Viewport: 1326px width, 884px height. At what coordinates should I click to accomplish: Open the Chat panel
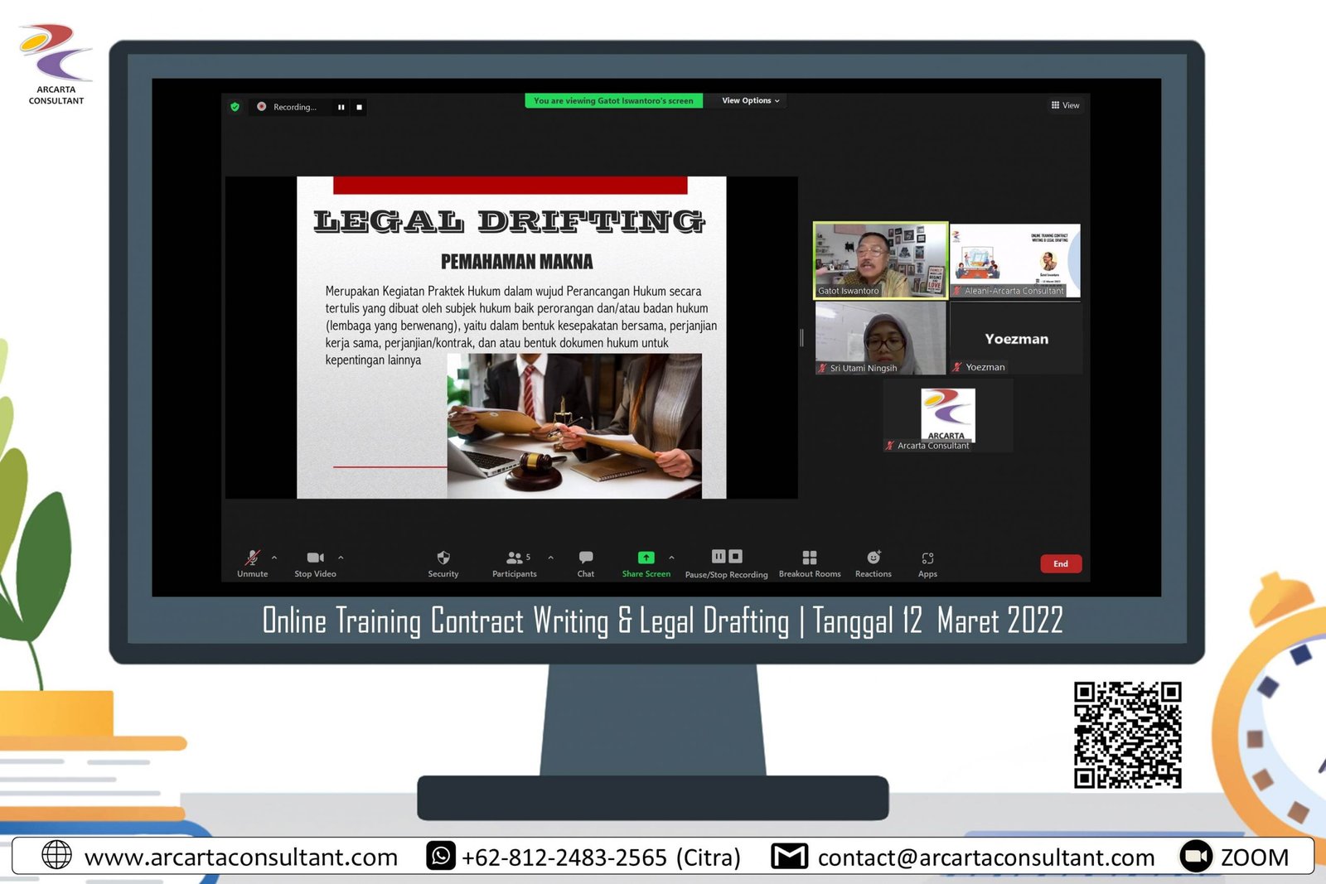[586, 558]
